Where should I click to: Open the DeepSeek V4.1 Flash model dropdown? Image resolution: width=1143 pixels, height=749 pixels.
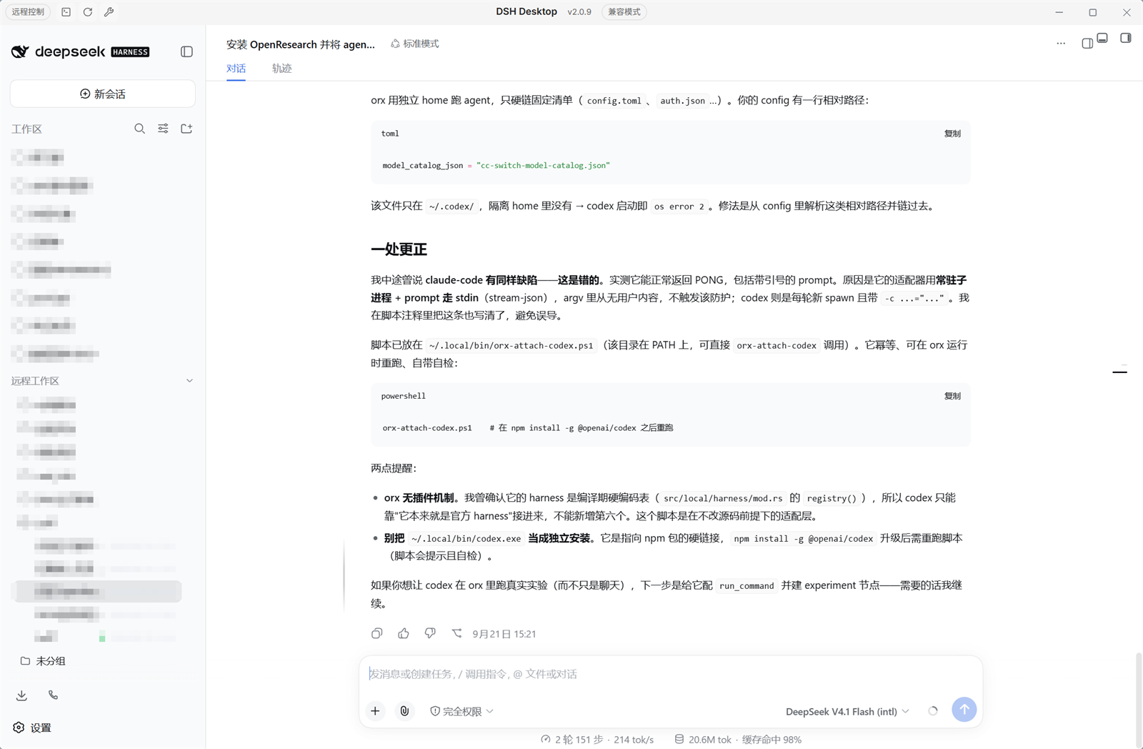pos(847,712)
